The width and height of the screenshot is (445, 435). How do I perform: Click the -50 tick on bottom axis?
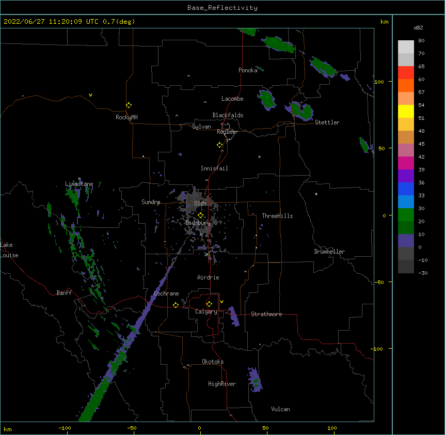click(x=132, y=428)
